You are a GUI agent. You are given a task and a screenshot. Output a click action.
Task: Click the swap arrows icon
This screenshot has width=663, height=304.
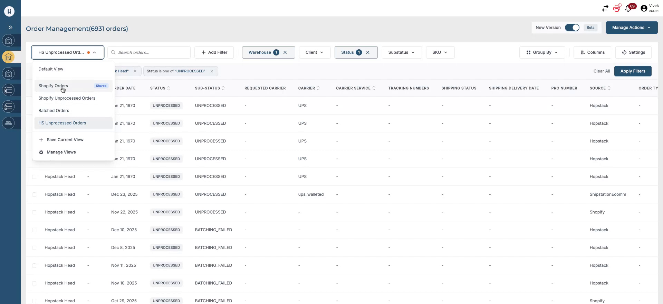[605, 8]
